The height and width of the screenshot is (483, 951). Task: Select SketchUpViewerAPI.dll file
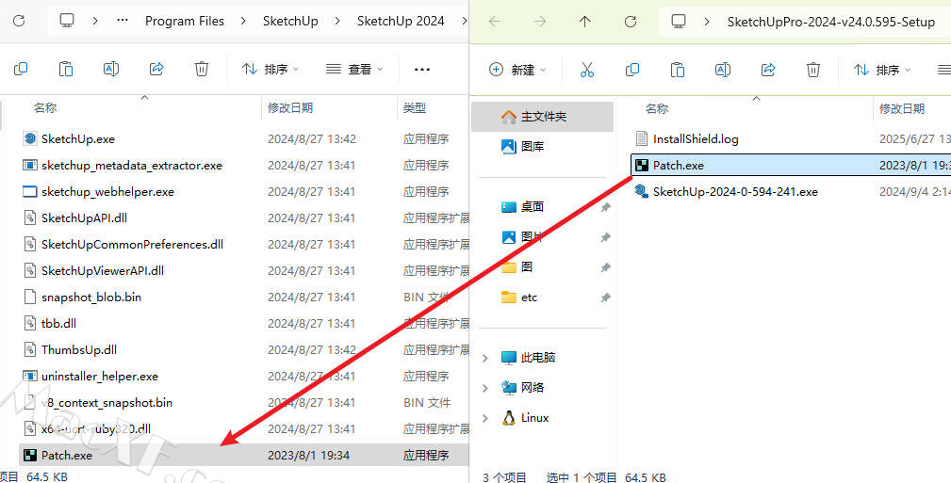click(103, 270)
